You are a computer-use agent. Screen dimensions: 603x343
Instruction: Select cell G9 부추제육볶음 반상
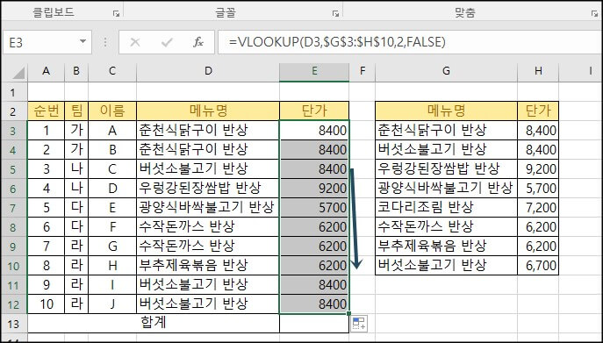click(x=446, y=247)
